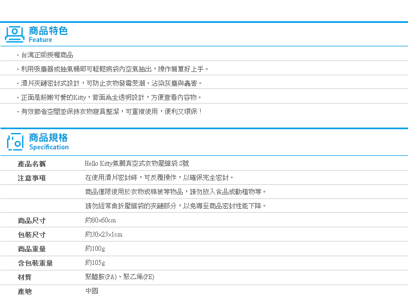Click the Feature subtitle text
The width and height of the screenshot is (408, 308).
40,40
